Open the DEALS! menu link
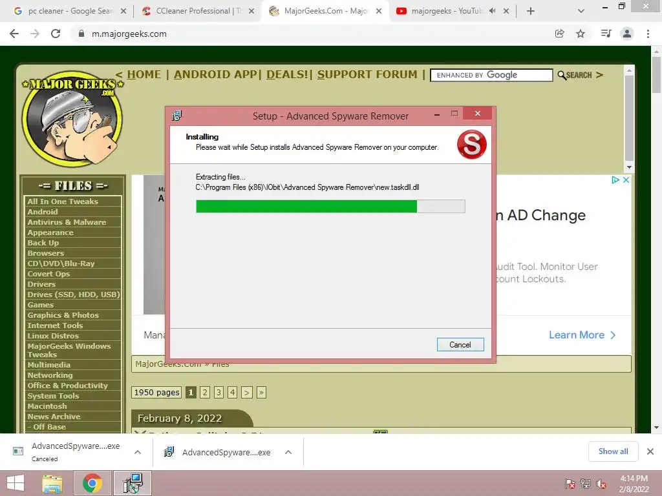Screen dimensions: 662x496 287,75
